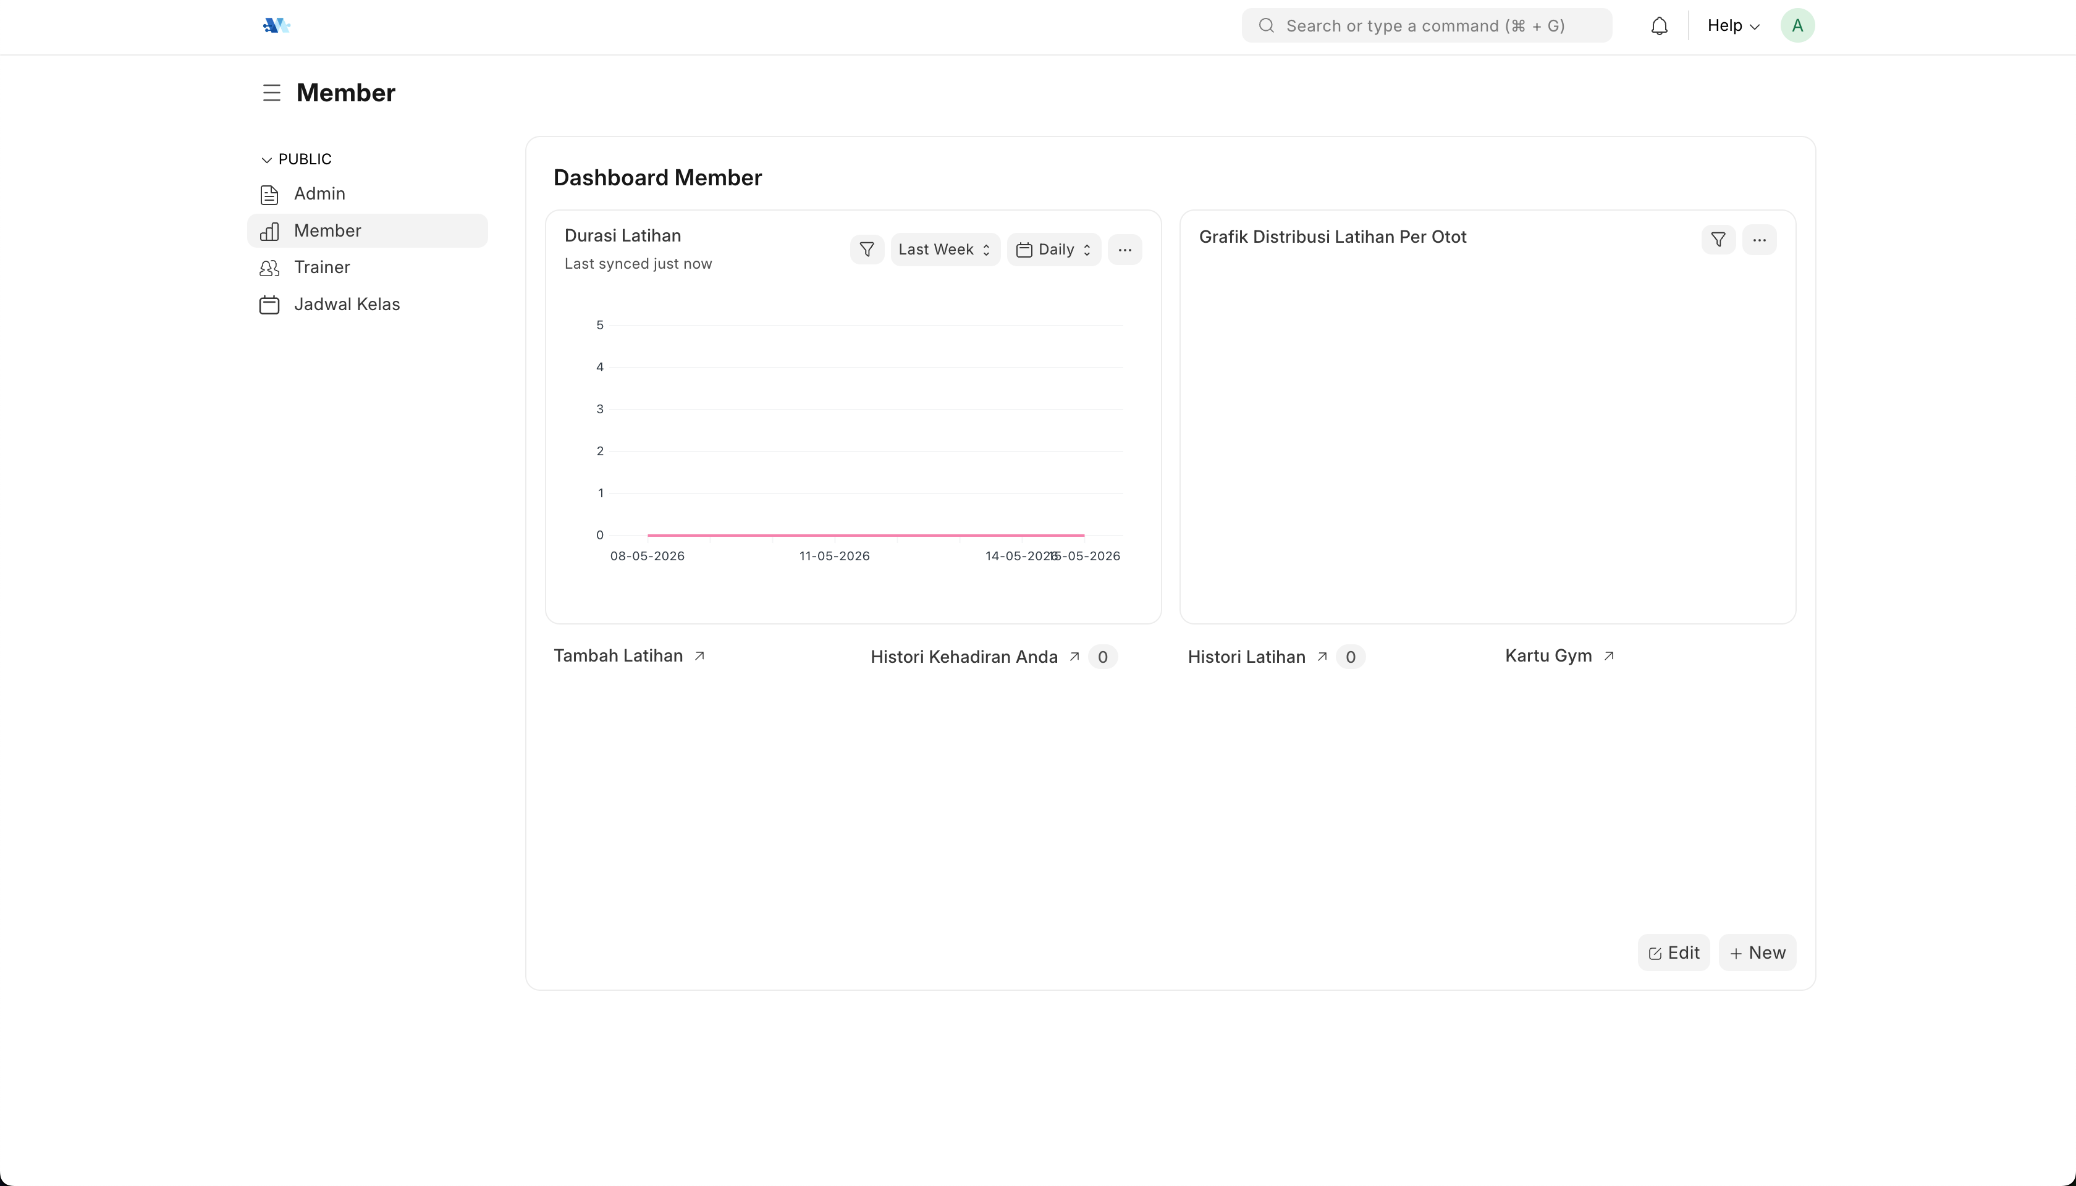Viewport: 2076px width, 1186px height.
Task: Open Grafik Distribusi chart more options
Action: [x=1759, y=240]
